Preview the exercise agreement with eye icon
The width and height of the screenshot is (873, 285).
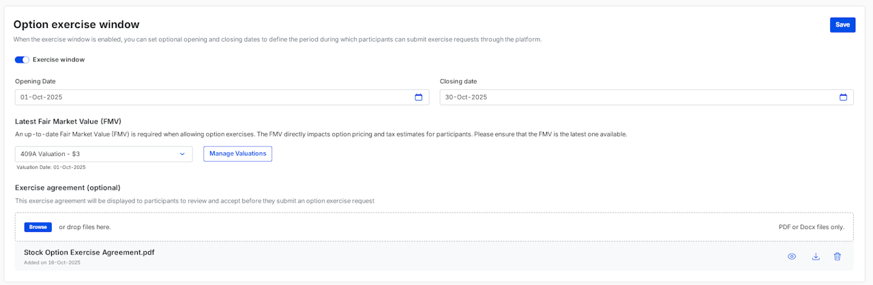[792, 256]
